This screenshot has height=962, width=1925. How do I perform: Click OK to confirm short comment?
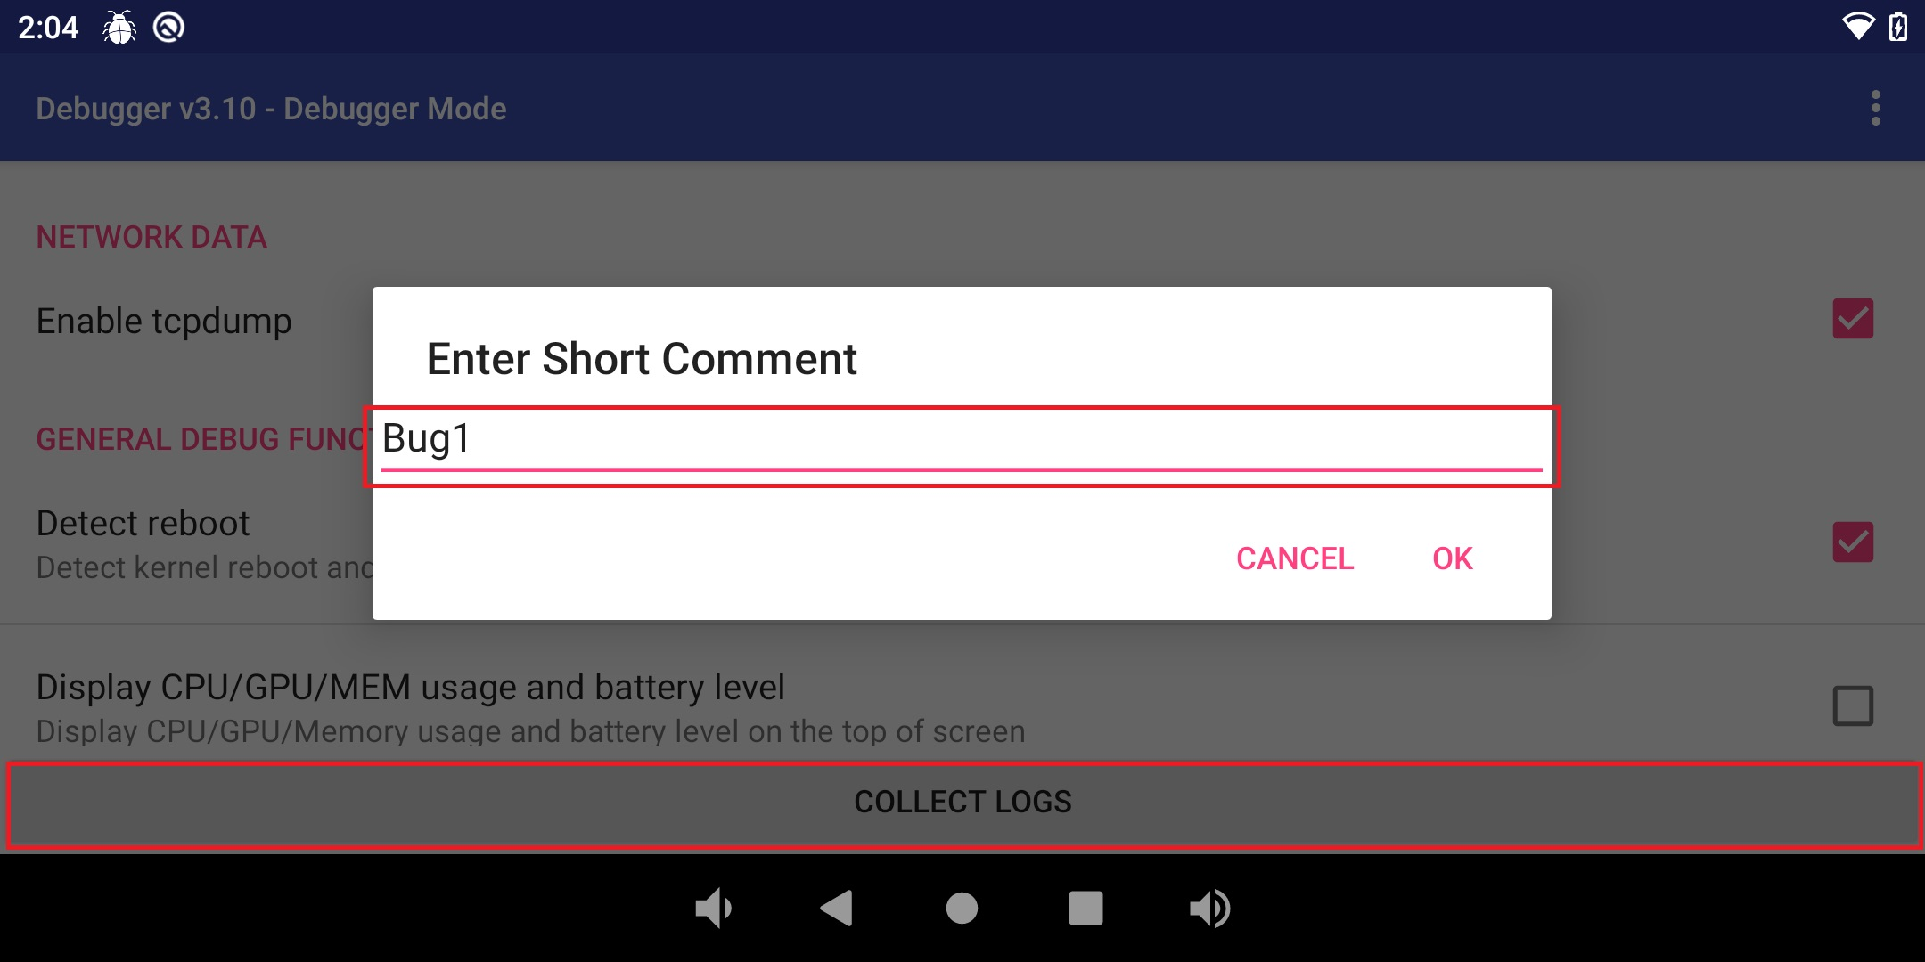coord(1453,557)
